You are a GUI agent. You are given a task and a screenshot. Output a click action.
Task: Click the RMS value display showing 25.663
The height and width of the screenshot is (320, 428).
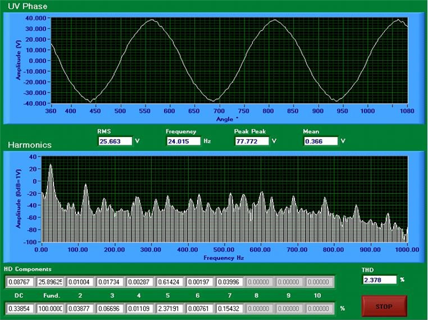115,141
